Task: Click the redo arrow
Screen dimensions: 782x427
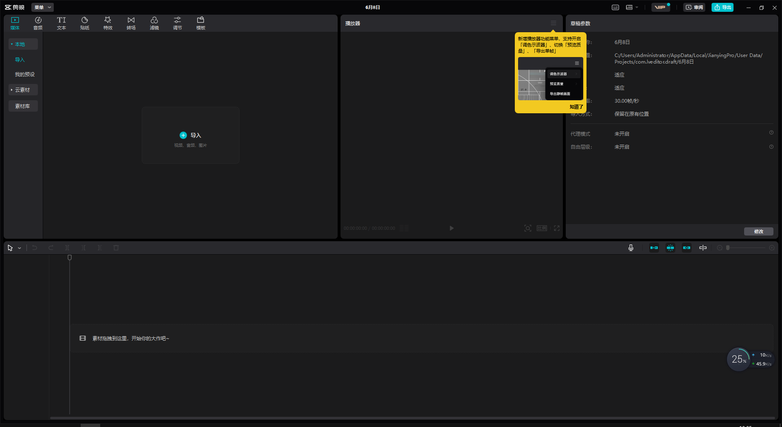Action: click(51, 248)
